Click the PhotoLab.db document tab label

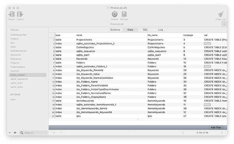click(117, 24)
